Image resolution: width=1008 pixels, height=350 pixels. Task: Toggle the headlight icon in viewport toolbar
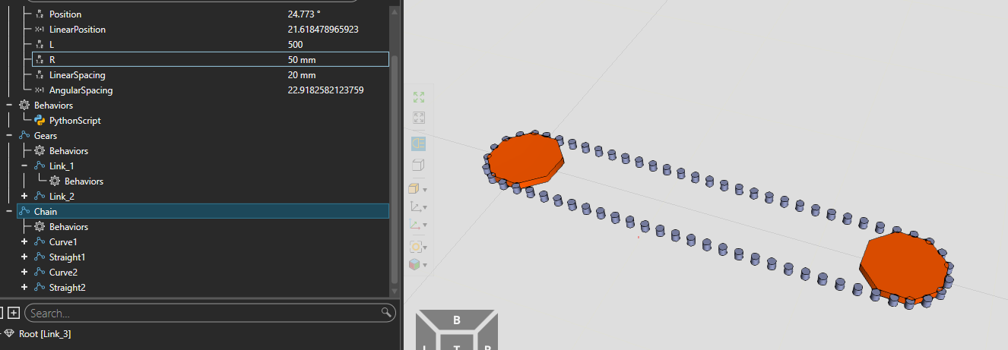(x=418, y=143)
